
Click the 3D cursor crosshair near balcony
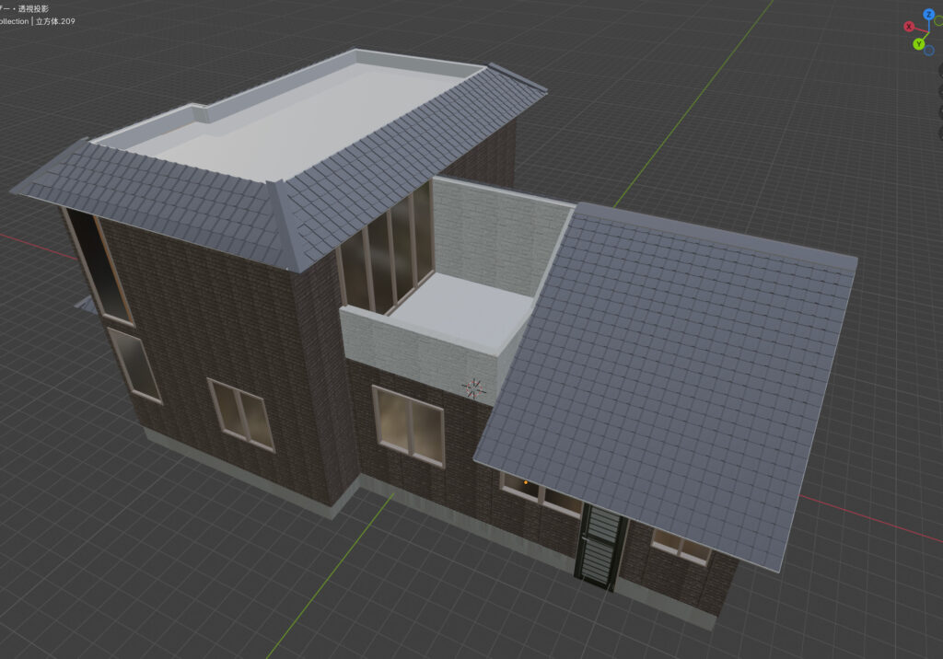474,388
